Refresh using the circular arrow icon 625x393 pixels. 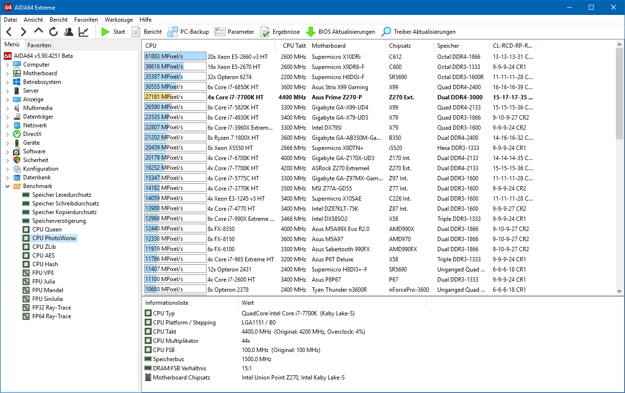[54, 32]
